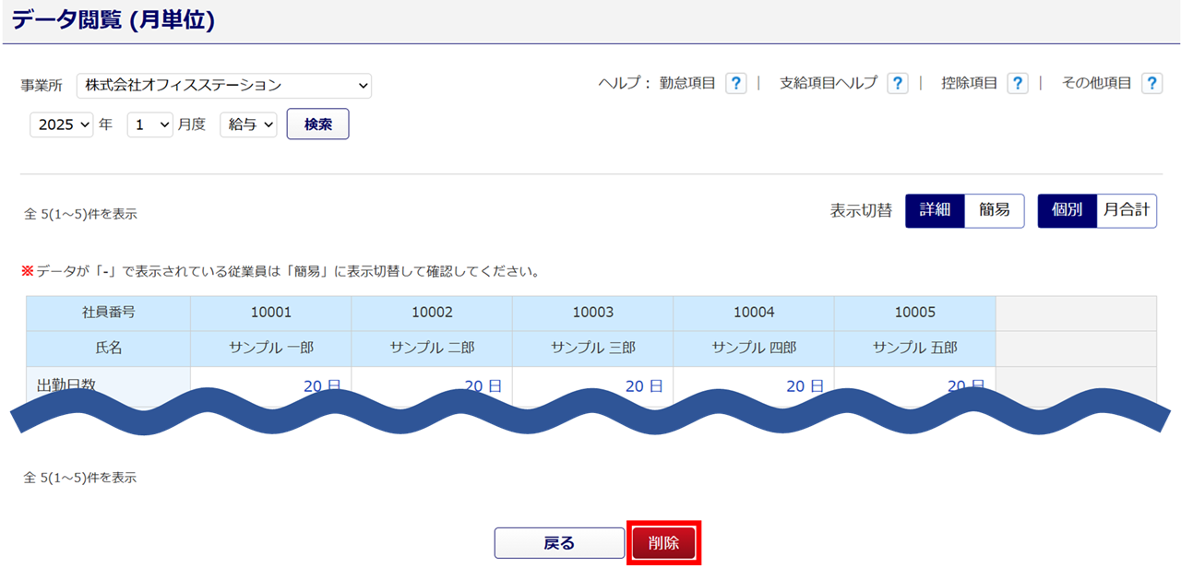Click the 出勤日数 row label
Screen dimensions: 1181x580
pos(66,385)
